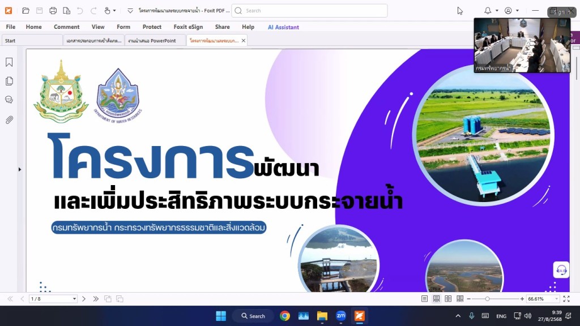Switch to the document tab right of Start

click(x=94, y=41)
